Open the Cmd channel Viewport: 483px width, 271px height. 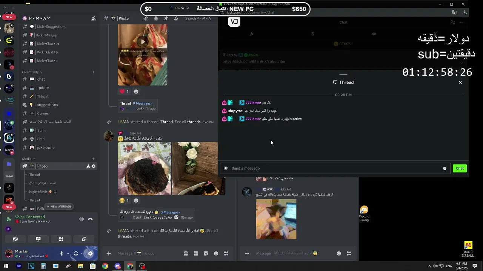click(58, 139)
